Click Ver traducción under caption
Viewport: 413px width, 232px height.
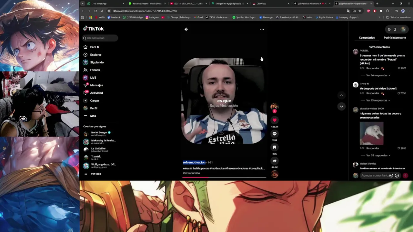[191, 173]
